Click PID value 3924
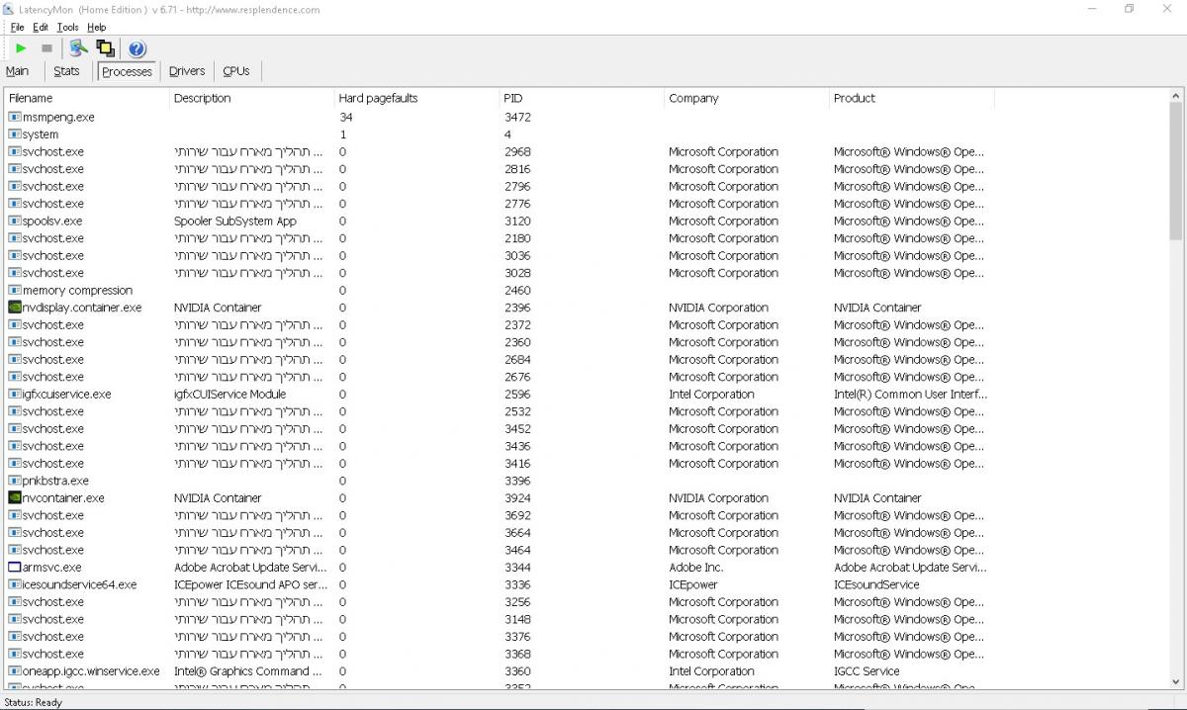Image resolution: width=1187 pixels, height=710 pixels. 517,497
